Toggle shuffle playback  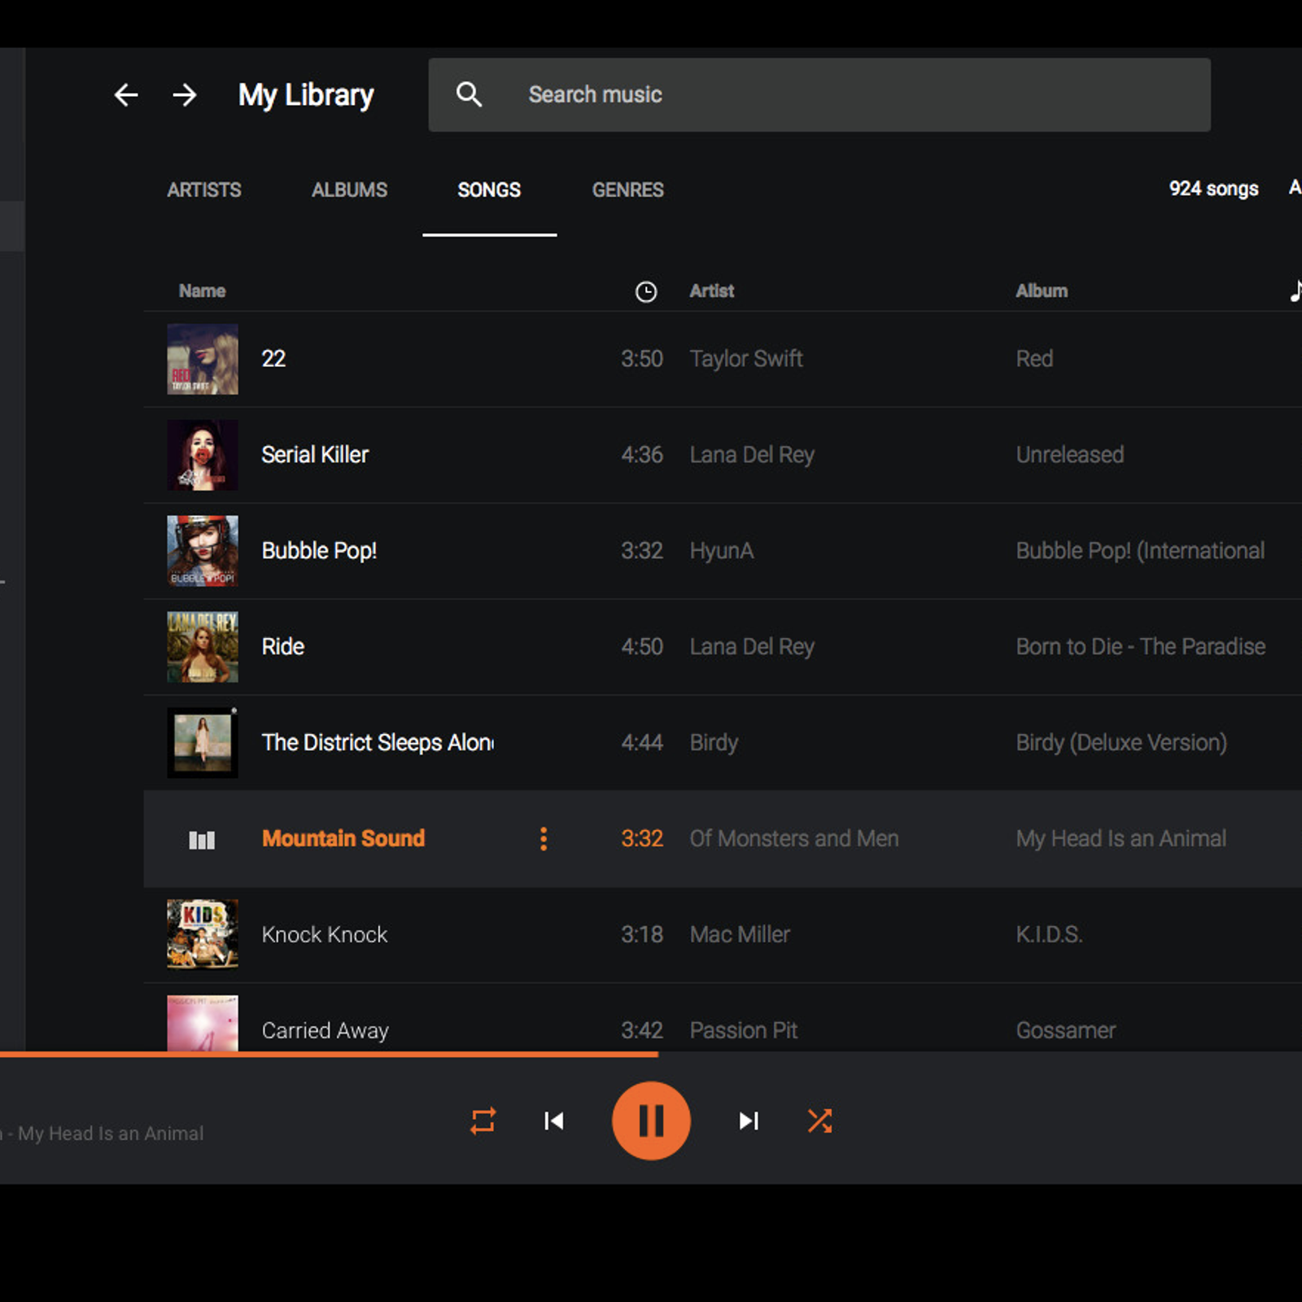point(819,1121)
